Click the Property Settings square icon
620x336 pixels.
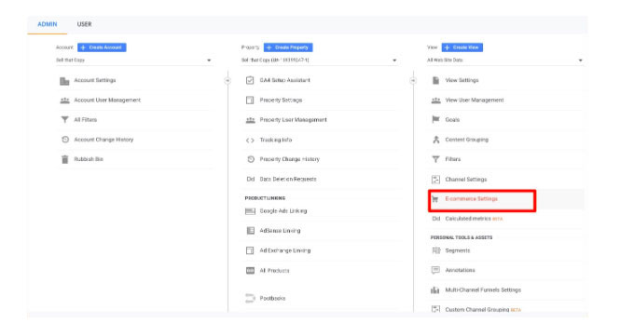point(250,101)
